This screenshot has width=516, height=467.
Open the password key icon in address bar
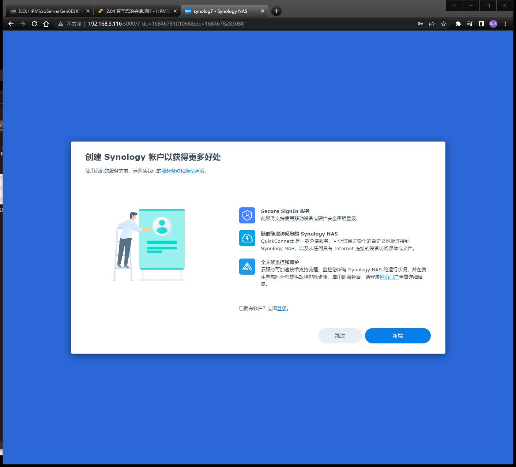[x=419, y=23]
